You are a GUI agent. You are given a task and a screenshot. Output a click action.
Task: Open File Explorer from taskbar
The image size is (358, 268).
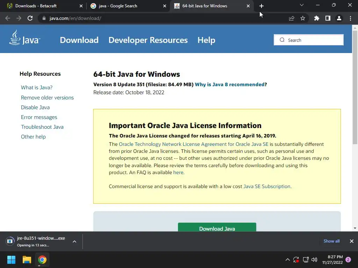tap(27, 260)
